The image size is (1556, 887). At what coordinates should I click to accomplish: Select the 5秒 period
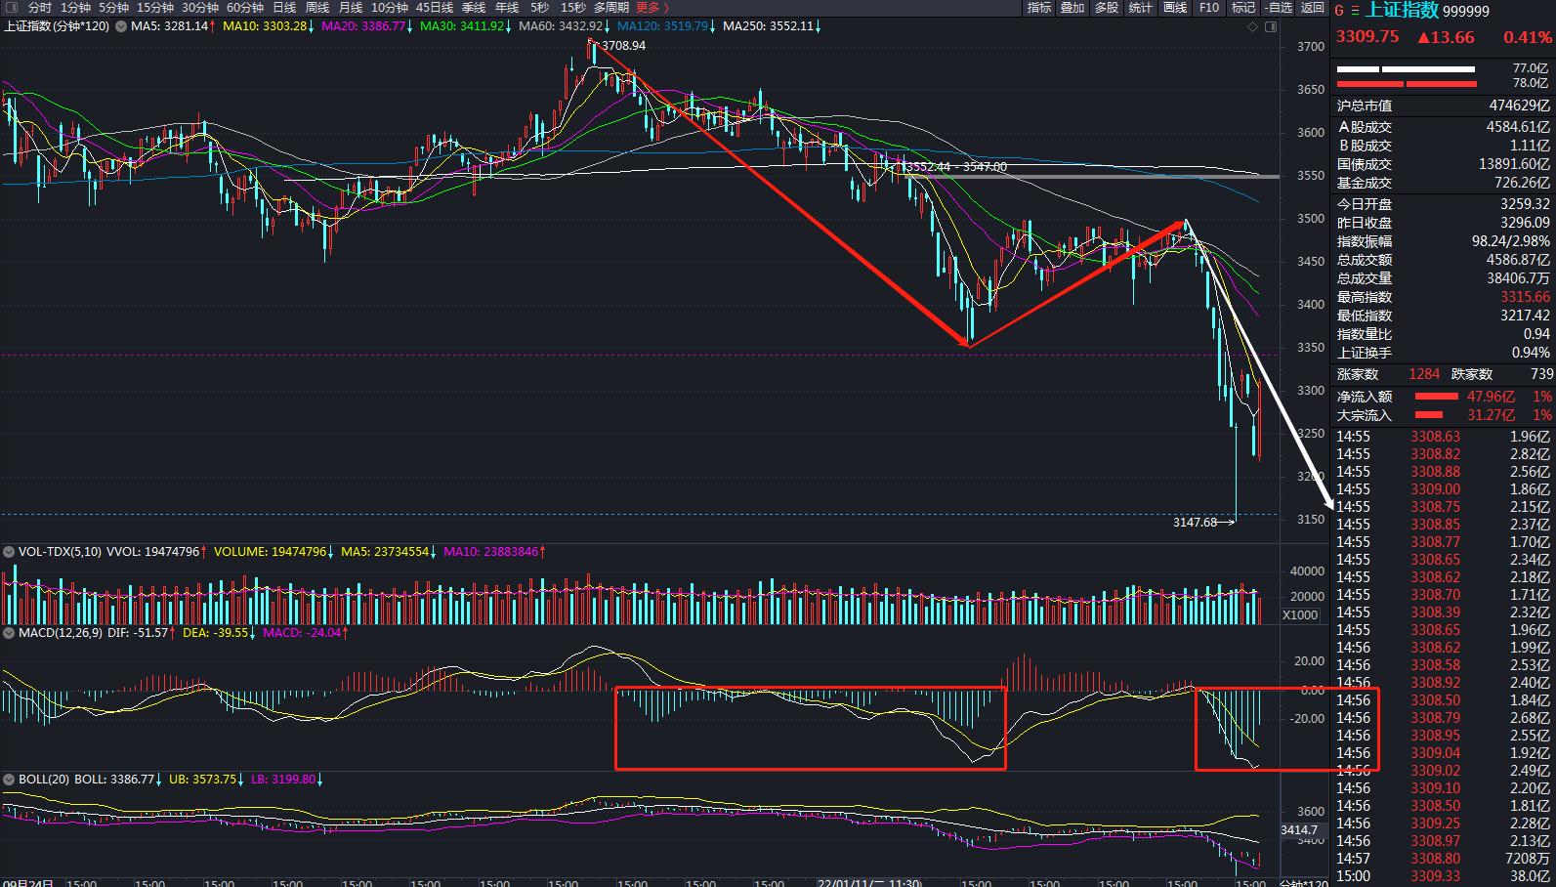[539, 8]
